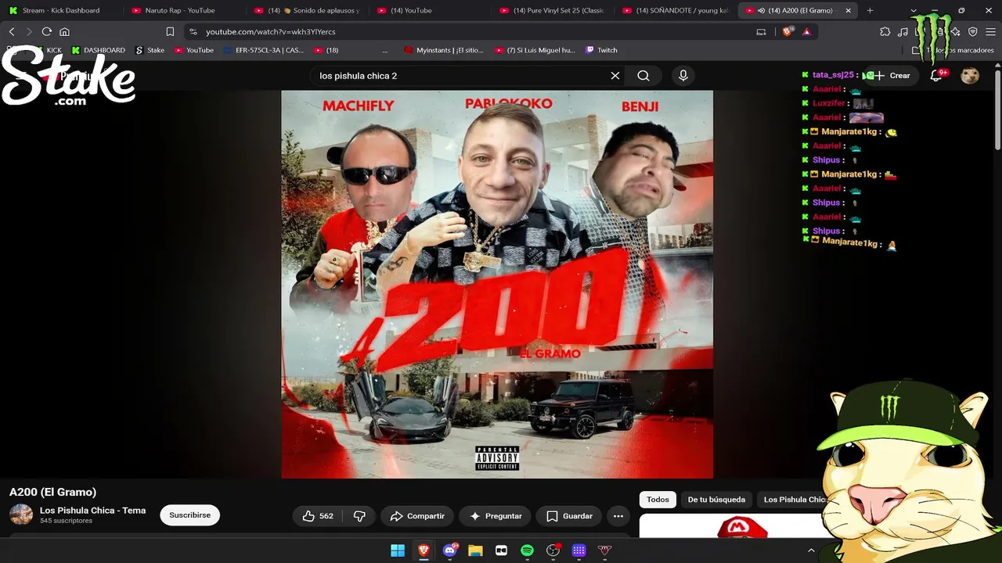This screenshot has height=563, width=1002.
Task: Click the Preguntar button
Action: [496, 516]
